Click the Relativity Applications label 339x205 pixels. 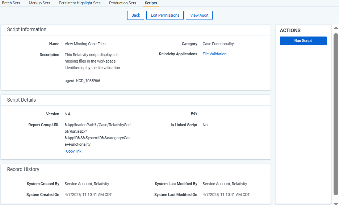click(178, 54)
